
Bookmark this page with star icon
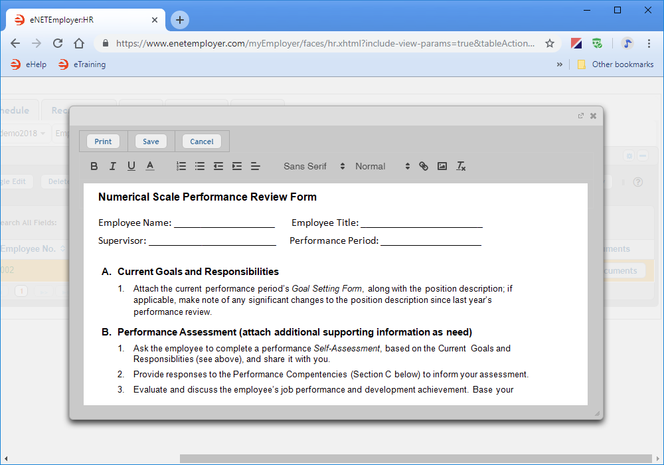(x=550, y=43)
